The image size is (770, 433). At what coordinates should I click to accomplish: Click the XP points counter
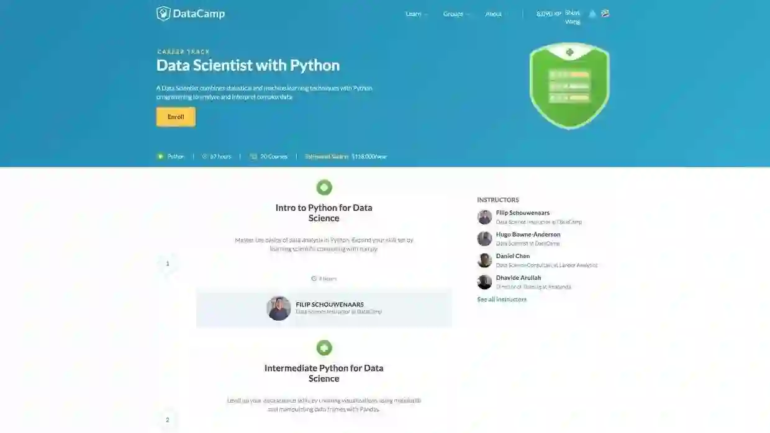click(x=549, y=14)
